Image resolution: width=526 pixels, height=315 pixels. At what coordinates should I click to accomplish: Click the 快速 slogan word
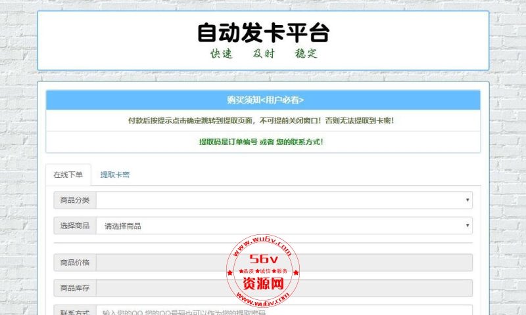tap(222, 54)
